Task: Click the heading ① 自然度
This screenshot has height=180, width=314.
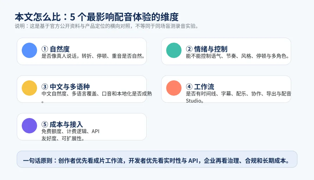Action: tap(56, 49)
